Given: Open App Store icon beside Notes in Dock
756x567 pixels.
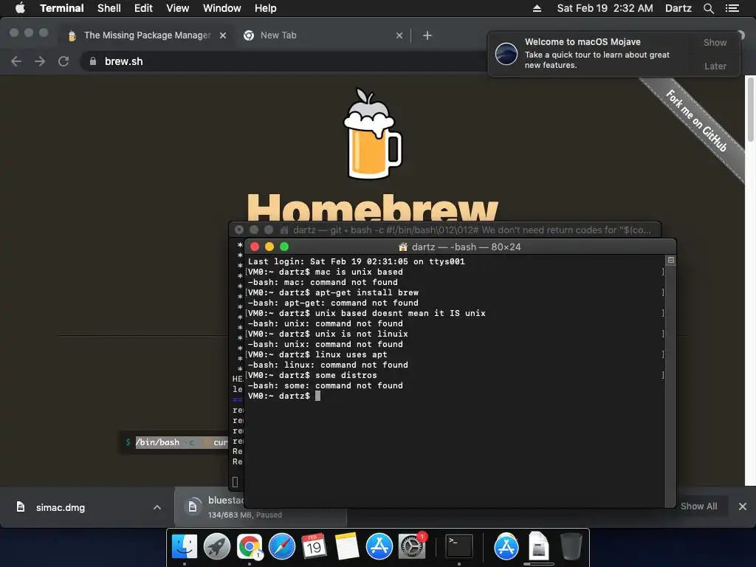Looking at the screenshot, I should pyautogui.click(x=379, y=547).
